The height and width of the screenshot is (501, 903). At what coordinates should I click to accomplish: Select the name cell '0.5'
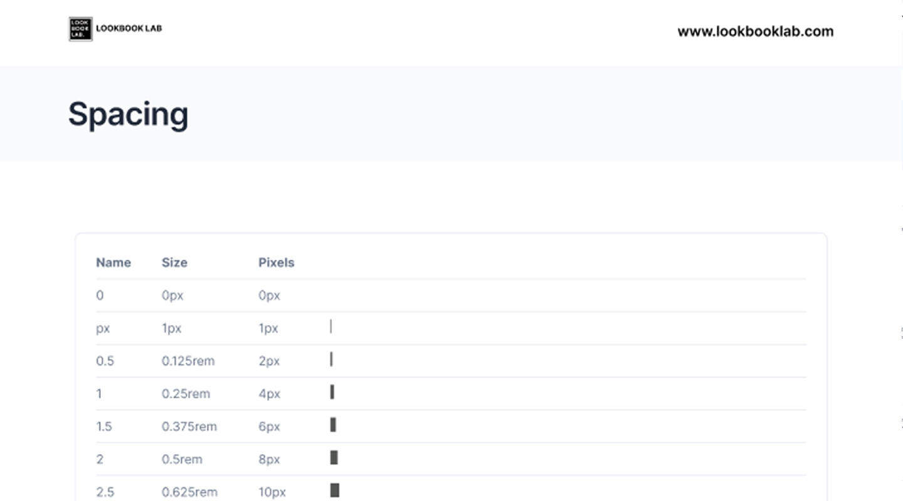point(105,361)
